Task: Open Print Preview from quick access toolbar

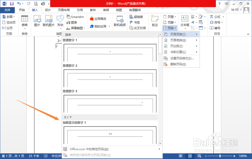Action: (36, 4)
